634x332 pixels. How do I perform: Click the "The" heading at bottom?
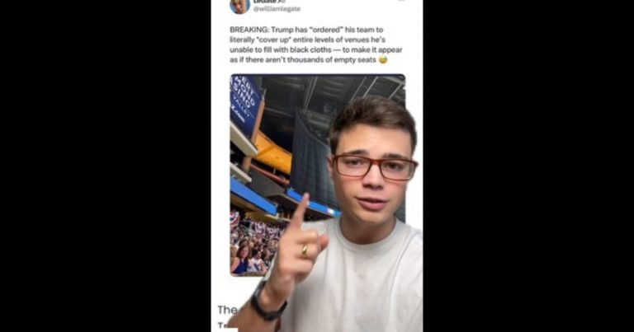(227, 310)
